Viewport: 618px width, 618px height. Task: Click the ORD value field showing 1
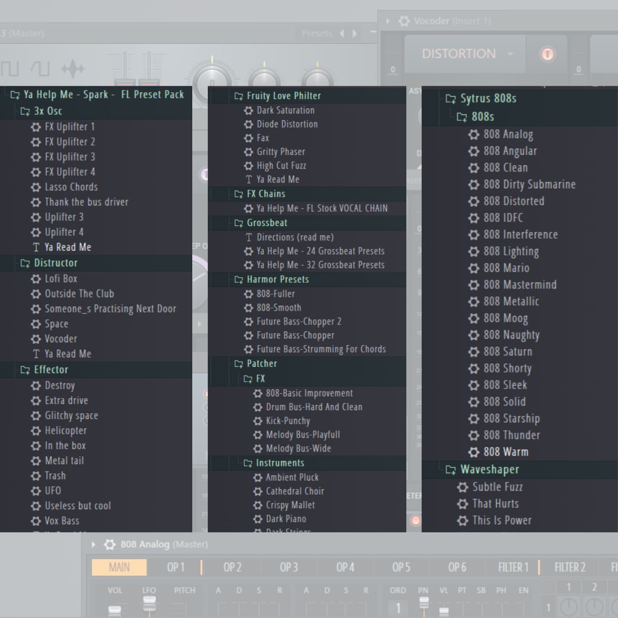(x=398, y=608)
